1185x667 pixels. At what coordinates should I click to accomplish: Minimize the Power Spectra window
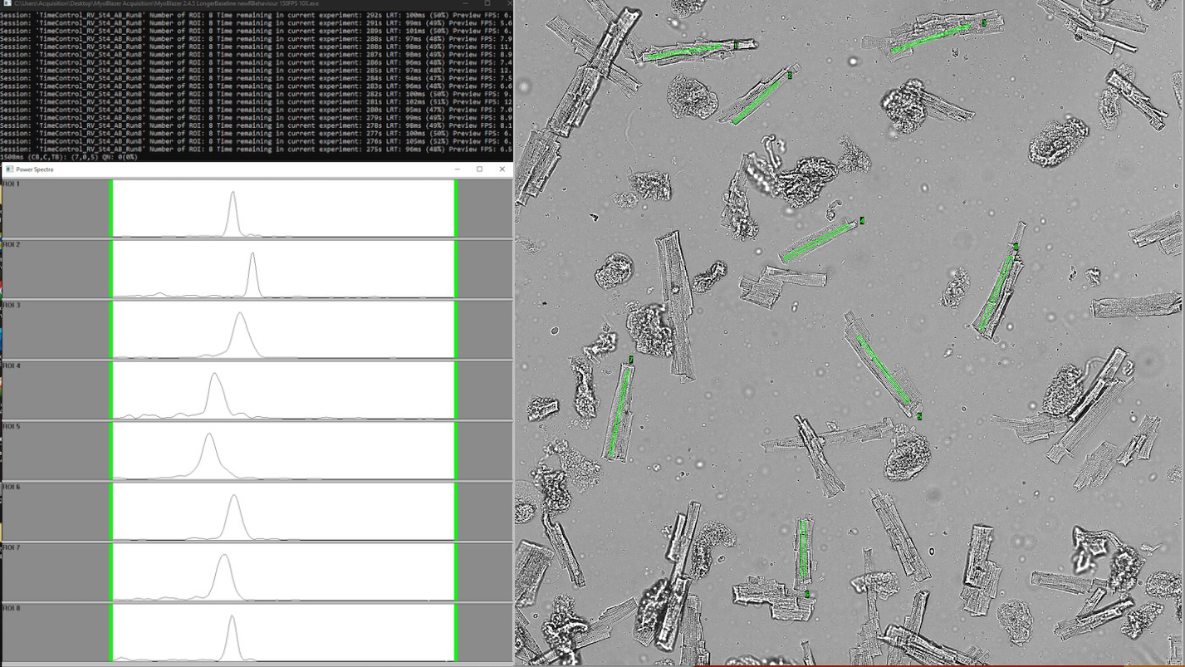(x=457, y=169)
